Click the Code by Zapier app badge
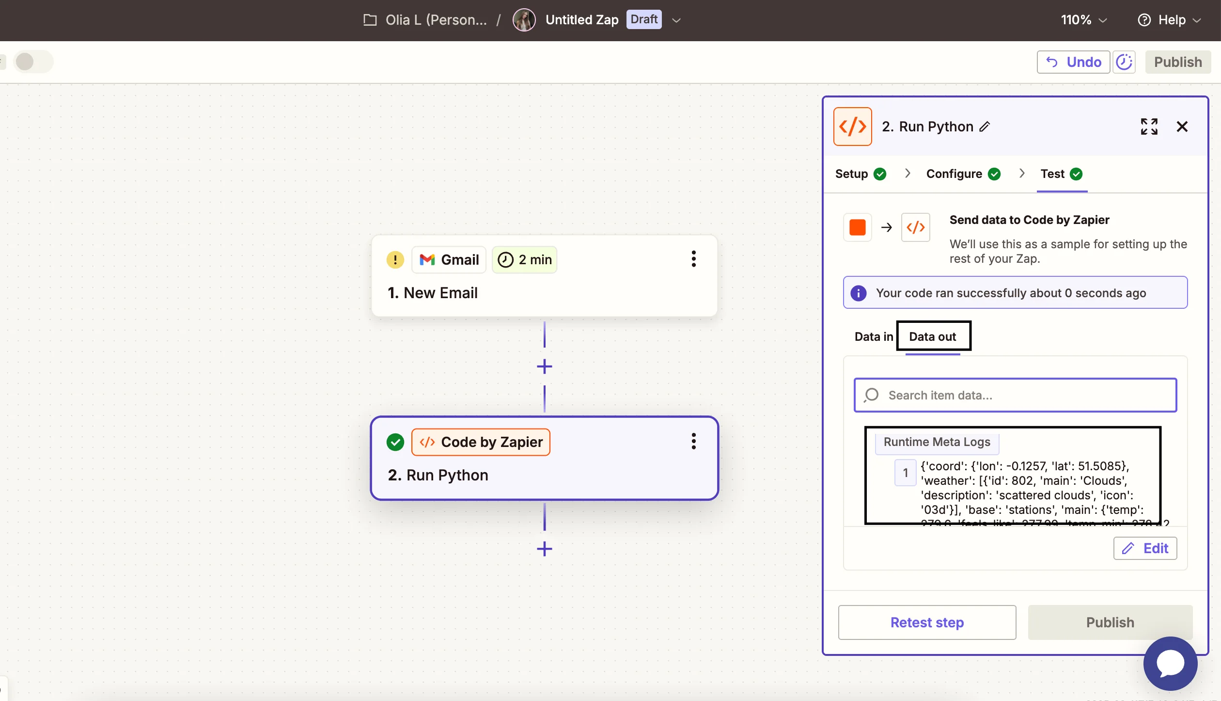Image resolution: width=1221 pixels, height=701 pixels. click(x=481, y=442)
